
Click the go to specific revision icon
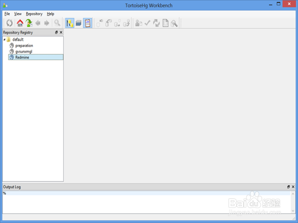click(x=29, y=23)
